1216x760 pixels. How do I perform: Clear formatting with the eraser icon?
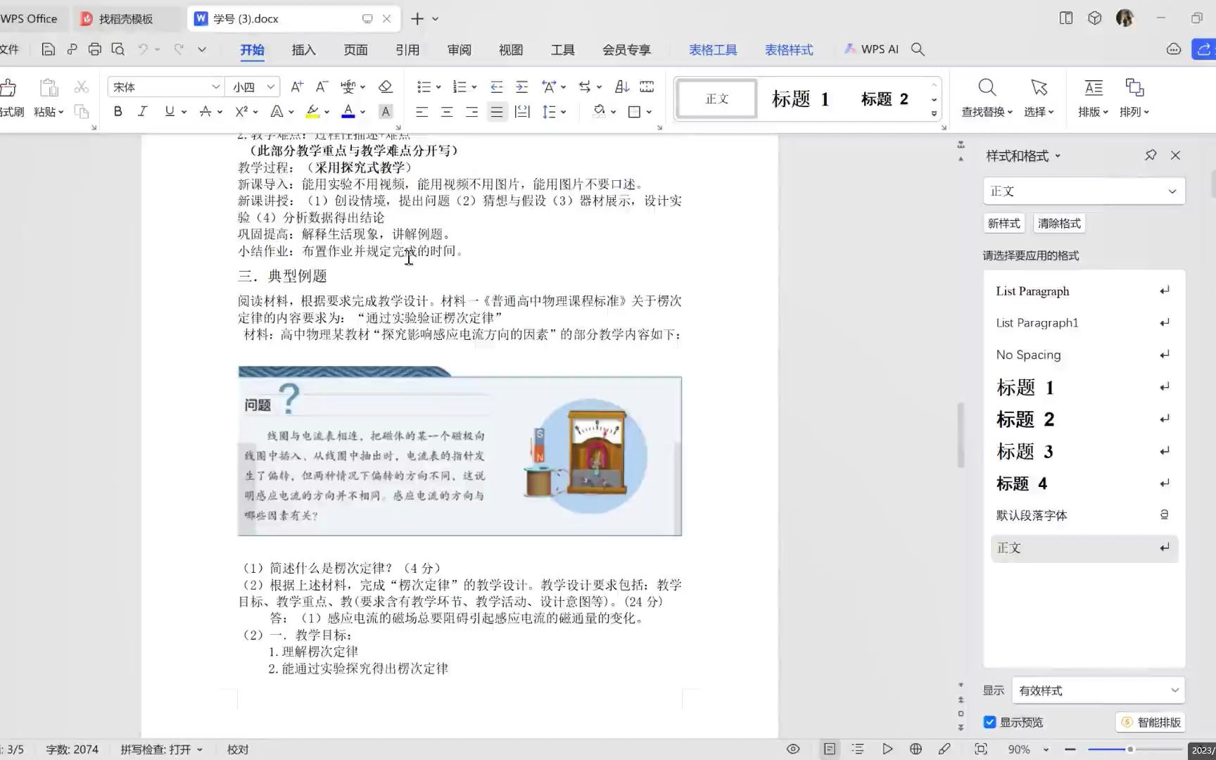(x=385, y=86)
